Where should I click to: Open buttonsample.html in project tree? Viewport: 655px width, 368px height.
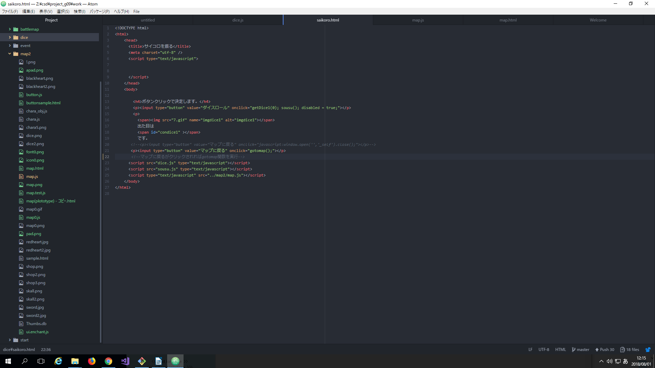(43, 103)
